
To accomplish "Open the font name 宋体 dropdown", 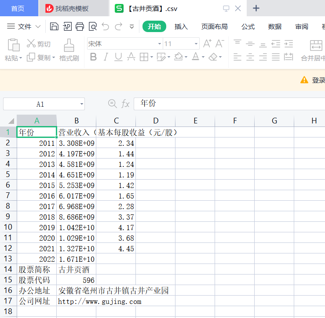I will coord(160,43).
